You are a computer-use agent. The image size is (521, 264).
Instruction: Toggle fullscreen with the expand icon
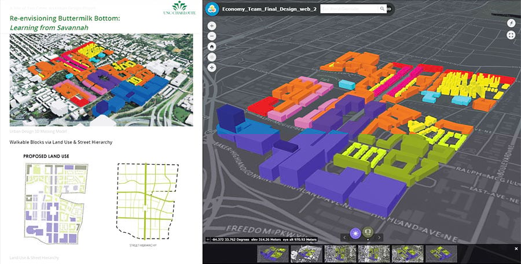pyautogui.click(x=511, y=35)
